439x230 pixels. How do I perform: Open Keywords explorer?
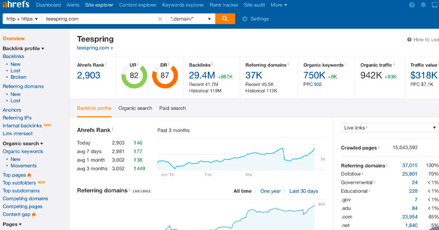(x=183, y=4)
